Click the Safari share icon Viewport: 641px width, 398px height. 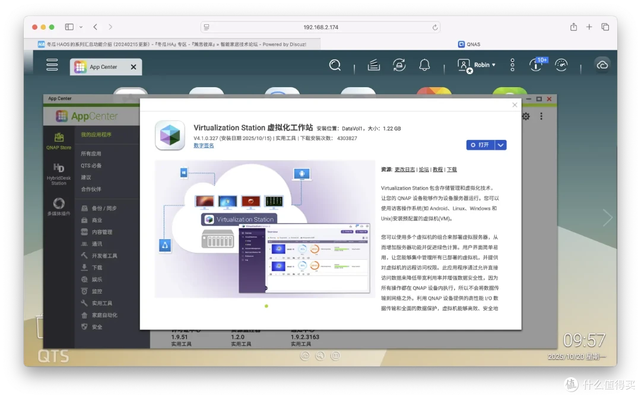tap(573, 27)
